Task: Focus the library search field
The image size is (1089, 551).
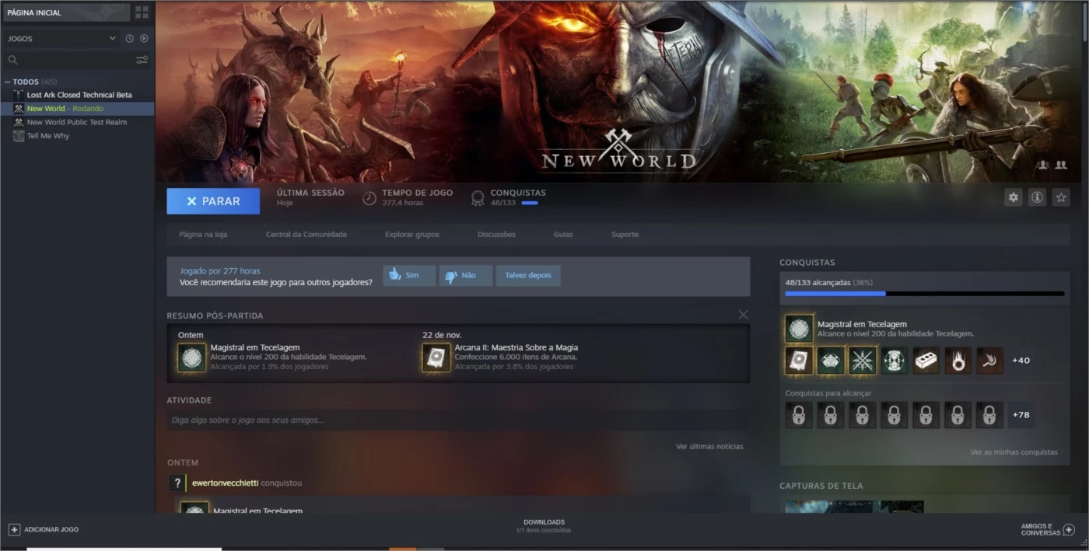Action: [x=70, y=60]
